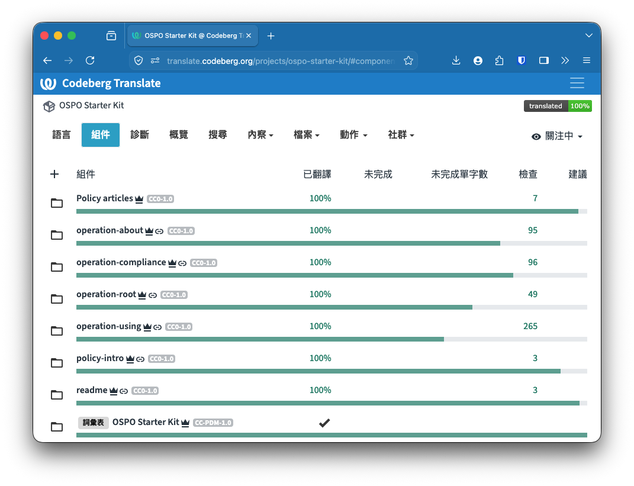Expand the 社群 (Community) dropdown menu
This screenshot has width=634, height=486.
(401, 134)
